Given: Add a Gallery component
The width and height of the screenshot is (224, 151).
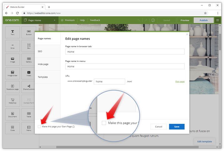Looking at the screenshot, I should point(29,60).
